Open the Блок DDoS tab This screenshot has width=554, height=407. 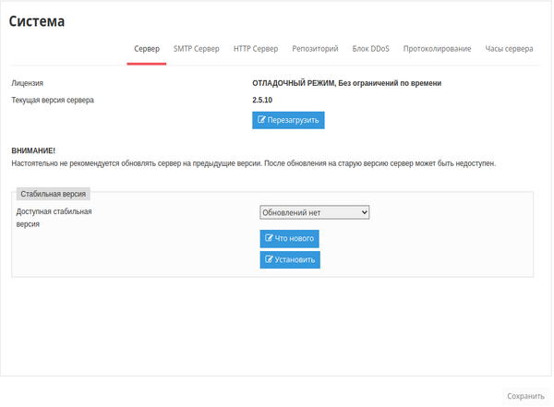coord(370,49)
